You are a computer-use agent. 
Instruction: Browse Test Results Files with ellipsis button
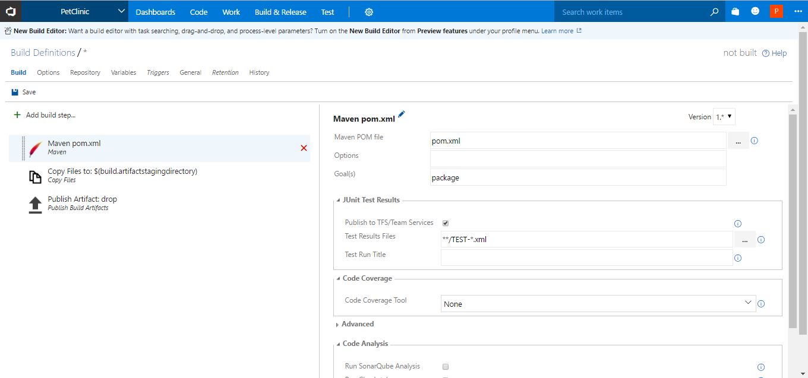click(x=745, y=240)
